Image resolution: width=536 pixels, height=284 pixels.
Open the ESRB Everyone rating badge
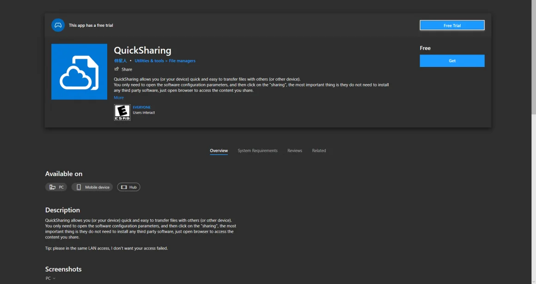click(122, 112)
